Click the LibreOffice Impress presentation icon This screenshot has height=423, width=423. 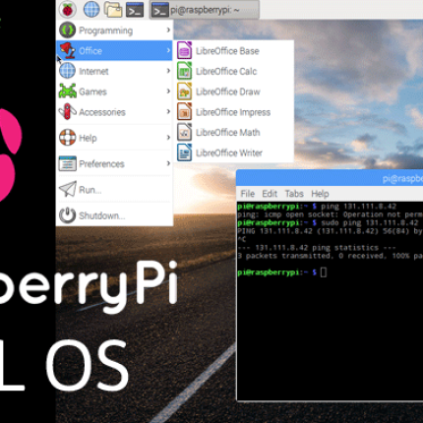[184, 112]
